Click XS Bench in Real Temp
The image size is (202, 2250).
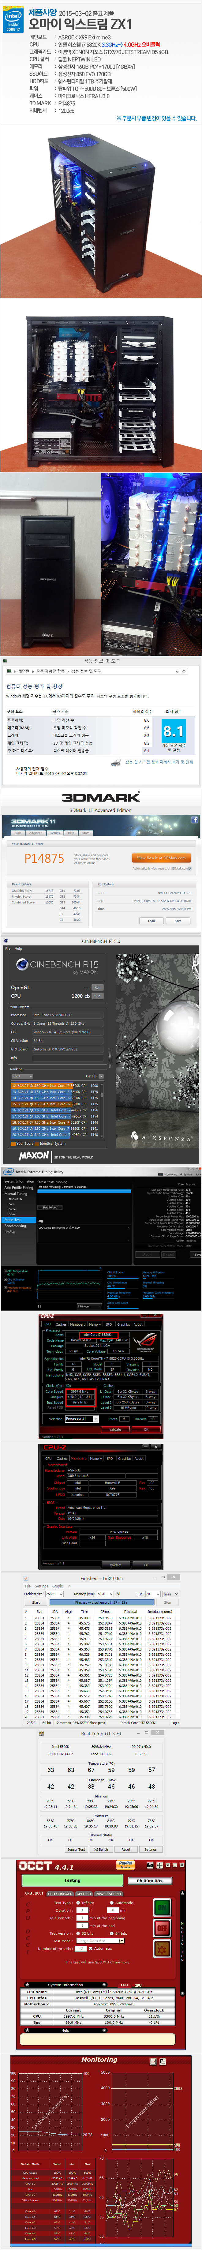(x=101, y=1849)
